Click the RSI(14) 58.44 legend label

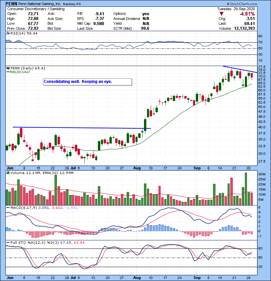(x=24, y=33)
